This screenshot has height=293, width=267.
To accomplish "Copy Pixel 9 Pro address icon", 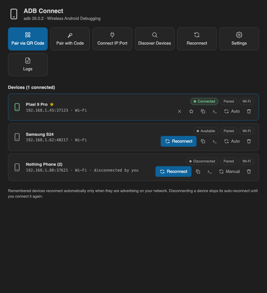I will click(203, 111).
